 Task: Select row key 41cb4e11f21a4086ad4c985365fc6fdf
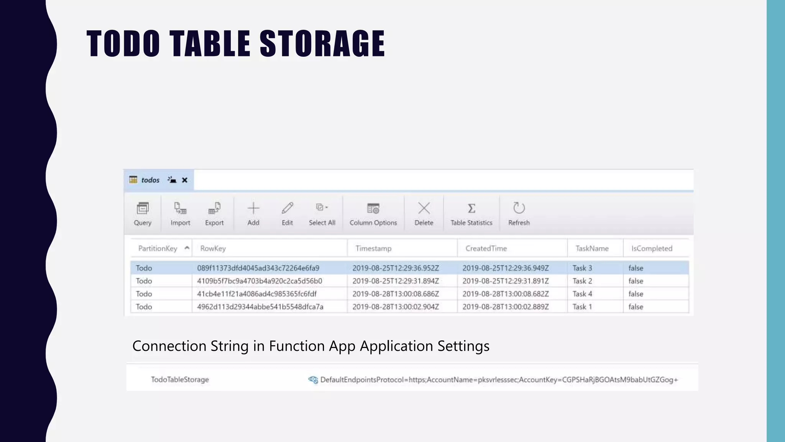coord(257,294)
